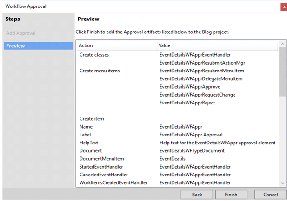287x201 pixels.
Task: Click the scroll up arrow in list
Action: [x=283, y=44]
